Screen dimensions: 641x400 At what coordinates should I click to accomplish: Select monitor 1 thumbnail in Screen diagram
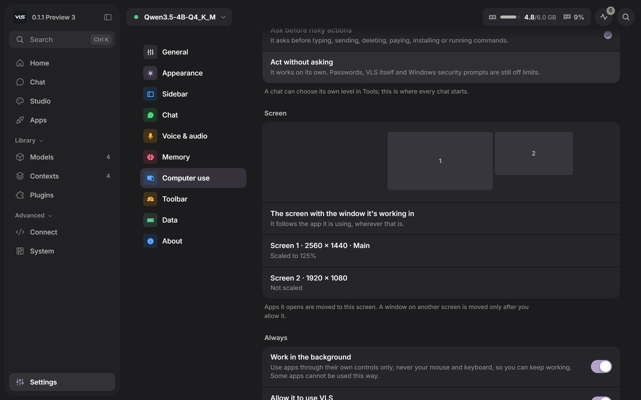(440, 161)
